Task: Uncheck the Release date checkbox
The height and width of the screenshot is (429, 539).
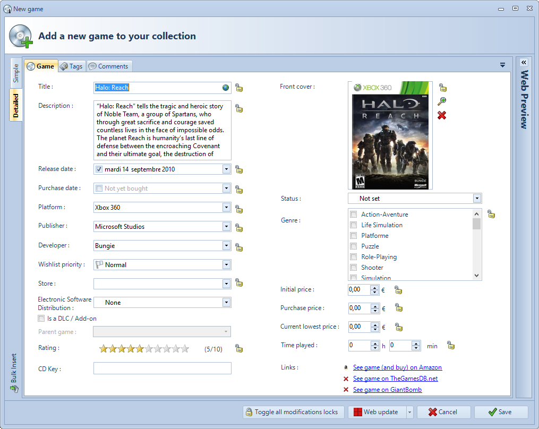Action: pyautogui.click(x=99, y=169)
